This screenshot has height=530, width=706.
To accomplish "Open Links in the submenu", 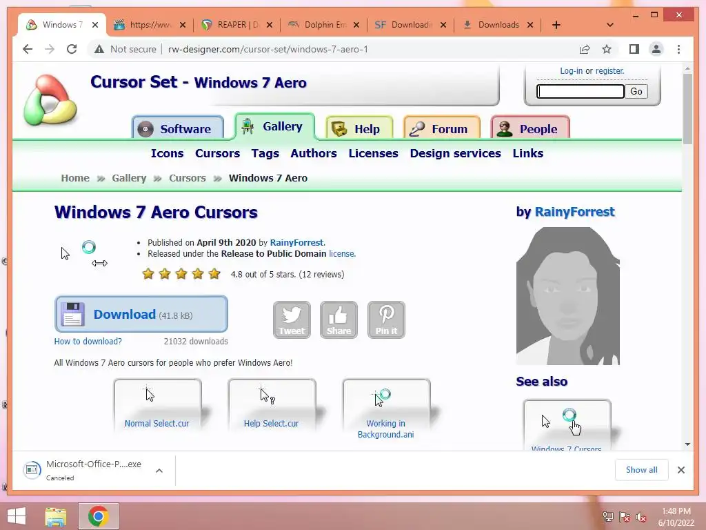I will (x=527, y=153).
